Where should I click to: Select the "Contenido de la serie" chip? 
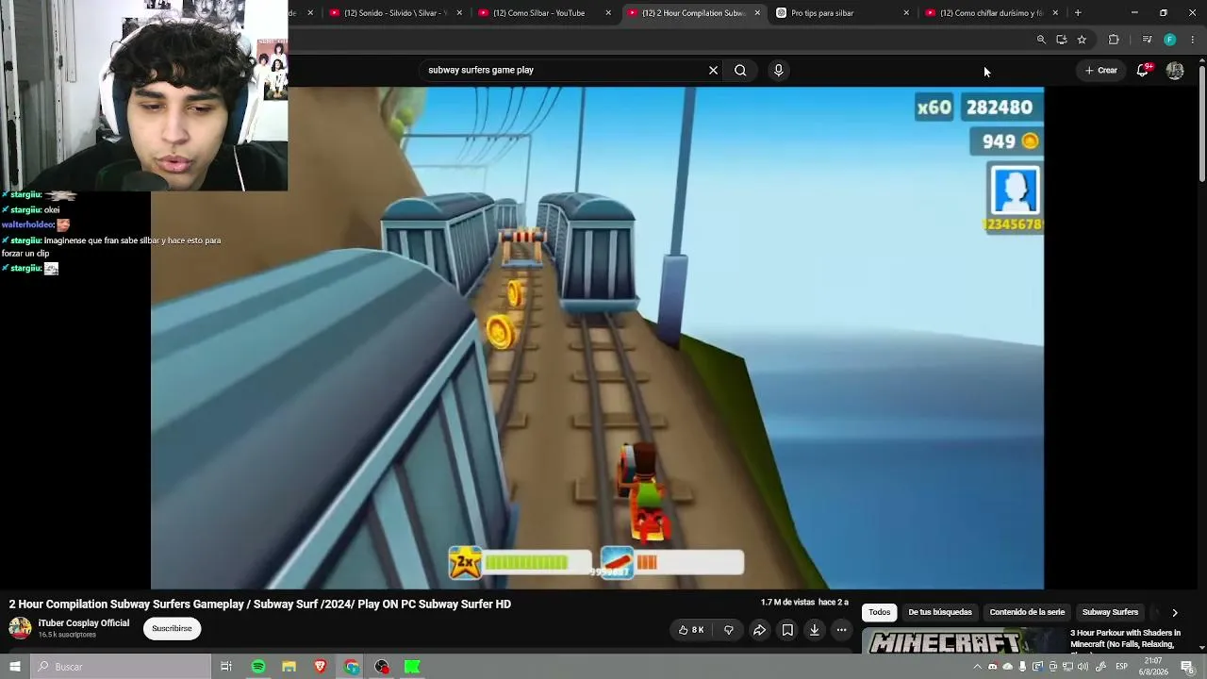[1027, 613]
